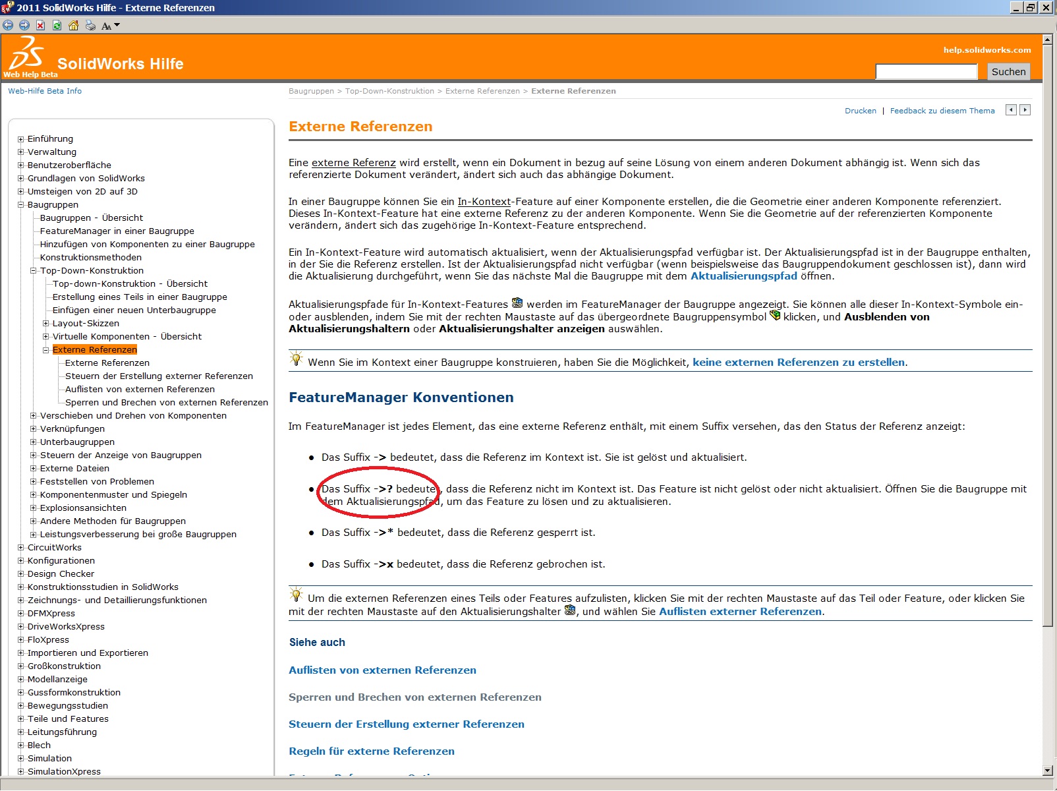Open Sperren und Brechen tree item
Viewport: 1057px width, 791px height.
coord(167,403)
